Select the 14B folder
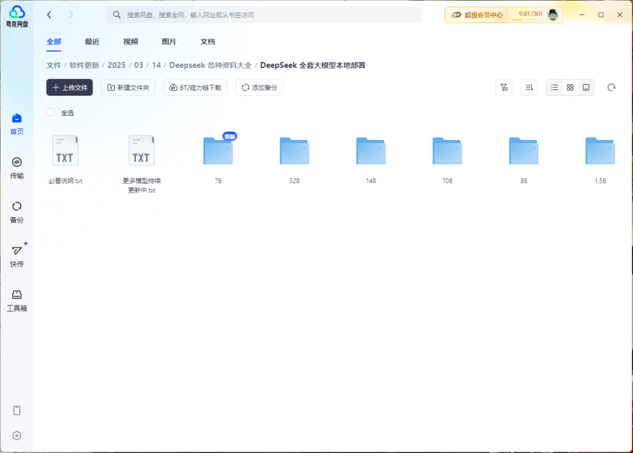Image resolution: width=633 pixels, height=453 pixels. coord(370,151)
